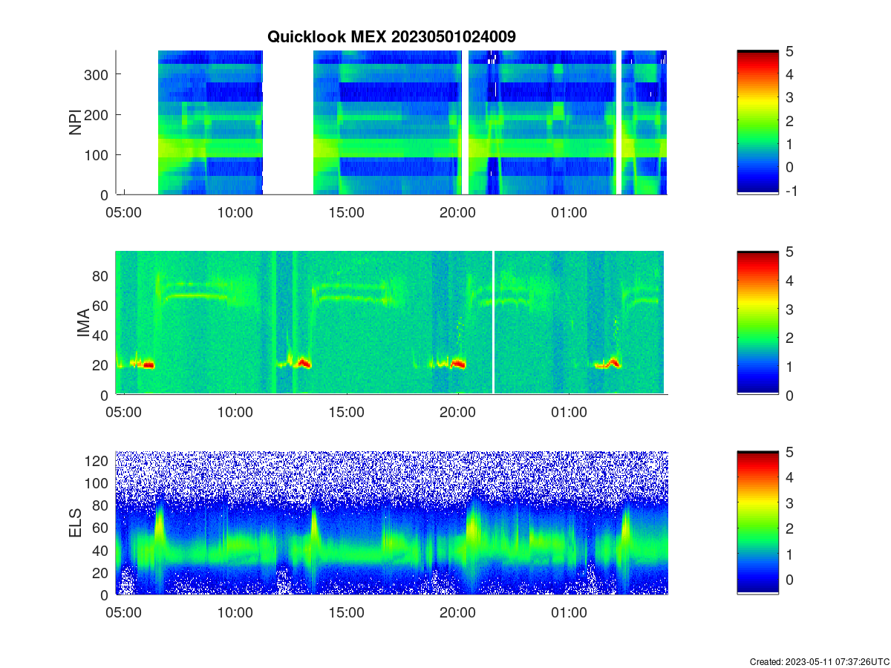The image size is (891, 668).
Task: Click the 5 label on NPI colorbar
Action: point(790,51)
